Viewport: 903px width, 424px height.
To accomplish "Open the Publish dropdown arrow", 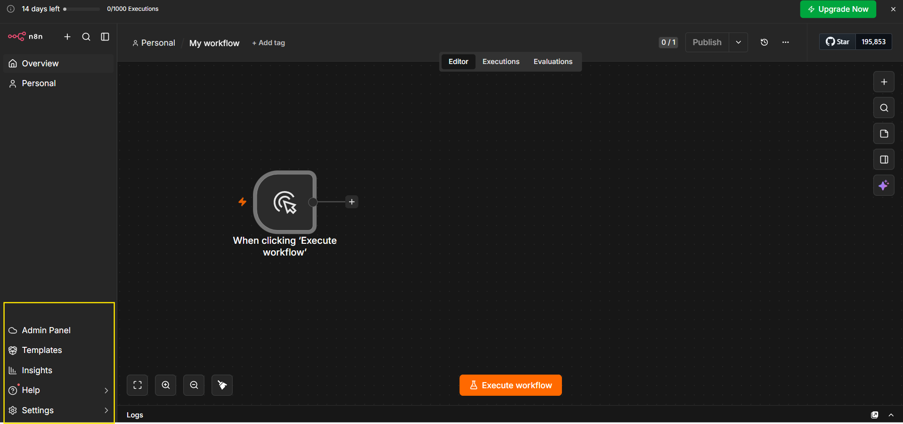I will pos(738,42).
